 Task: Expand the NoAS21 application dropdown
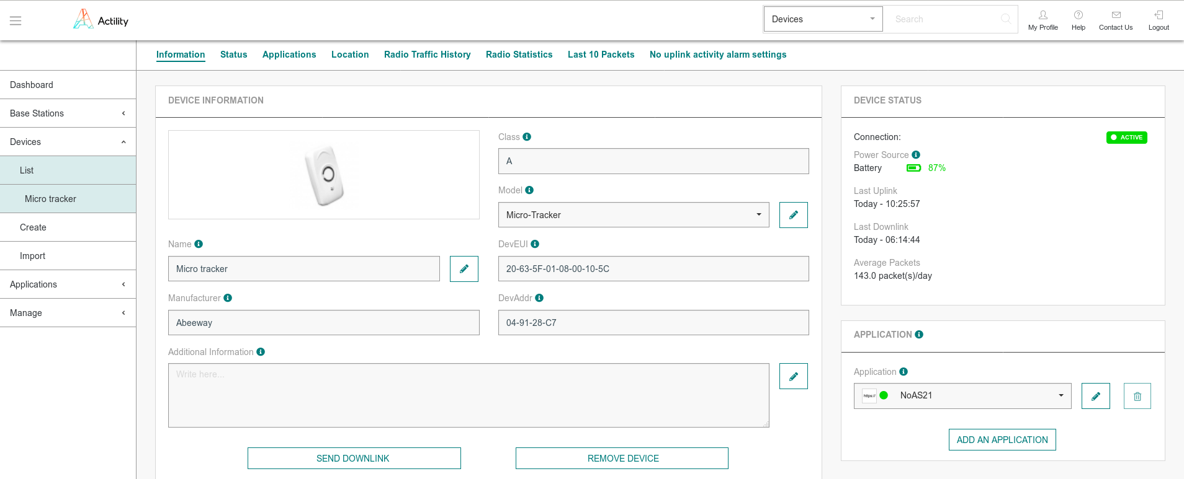click(x=962, y=396)
